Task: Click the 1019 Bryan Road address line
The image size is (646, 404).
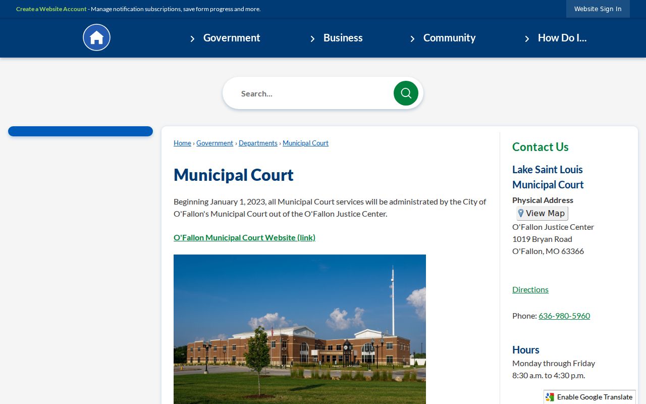Action: pyautogui.click(x=542, y=239)
